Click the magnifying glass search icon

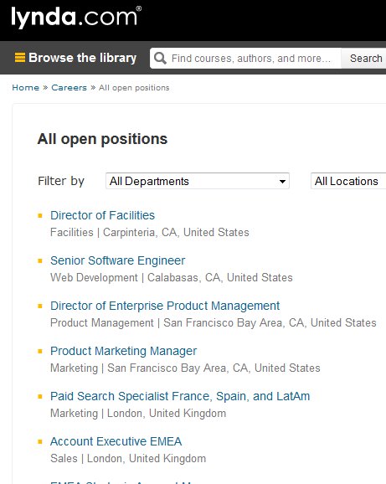click(x=160, y=58)
